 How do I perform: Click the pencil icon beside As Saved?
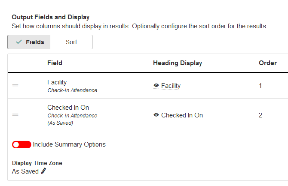pos(44,171)
